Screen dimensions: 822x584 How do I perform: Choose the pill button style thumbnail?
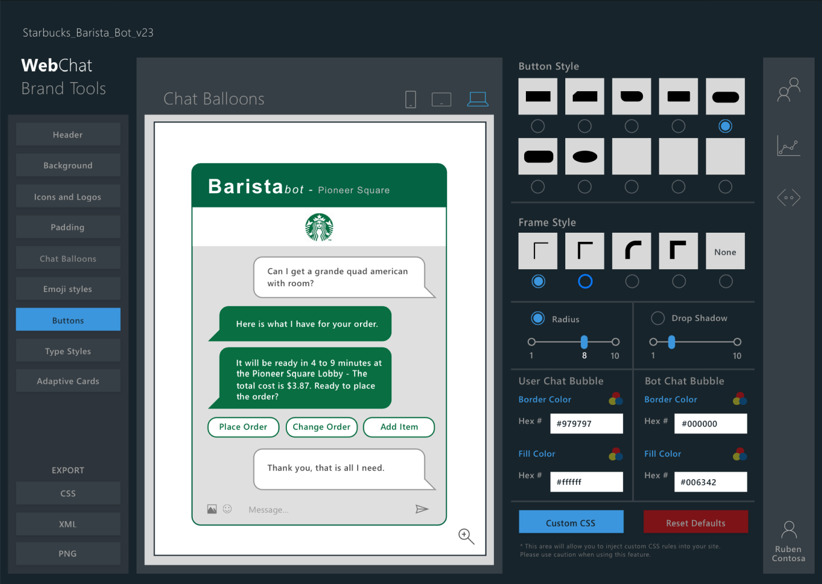pos(726,96)
